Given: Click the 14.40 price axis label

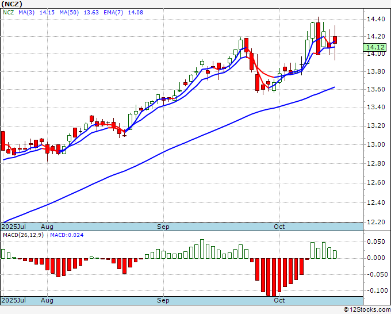Looking at the screenshot, I should (x=376, y=19).
